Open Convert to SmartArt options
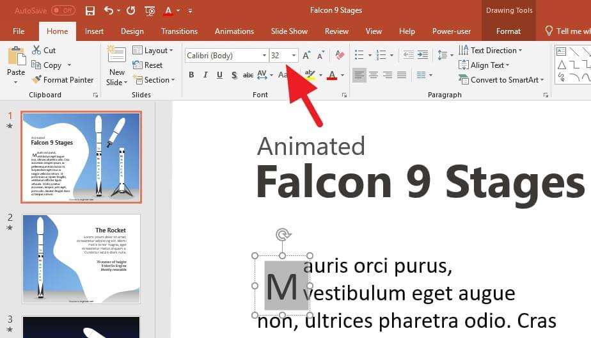This screenshot has height=338, width=591. click(x=501, y=79)
